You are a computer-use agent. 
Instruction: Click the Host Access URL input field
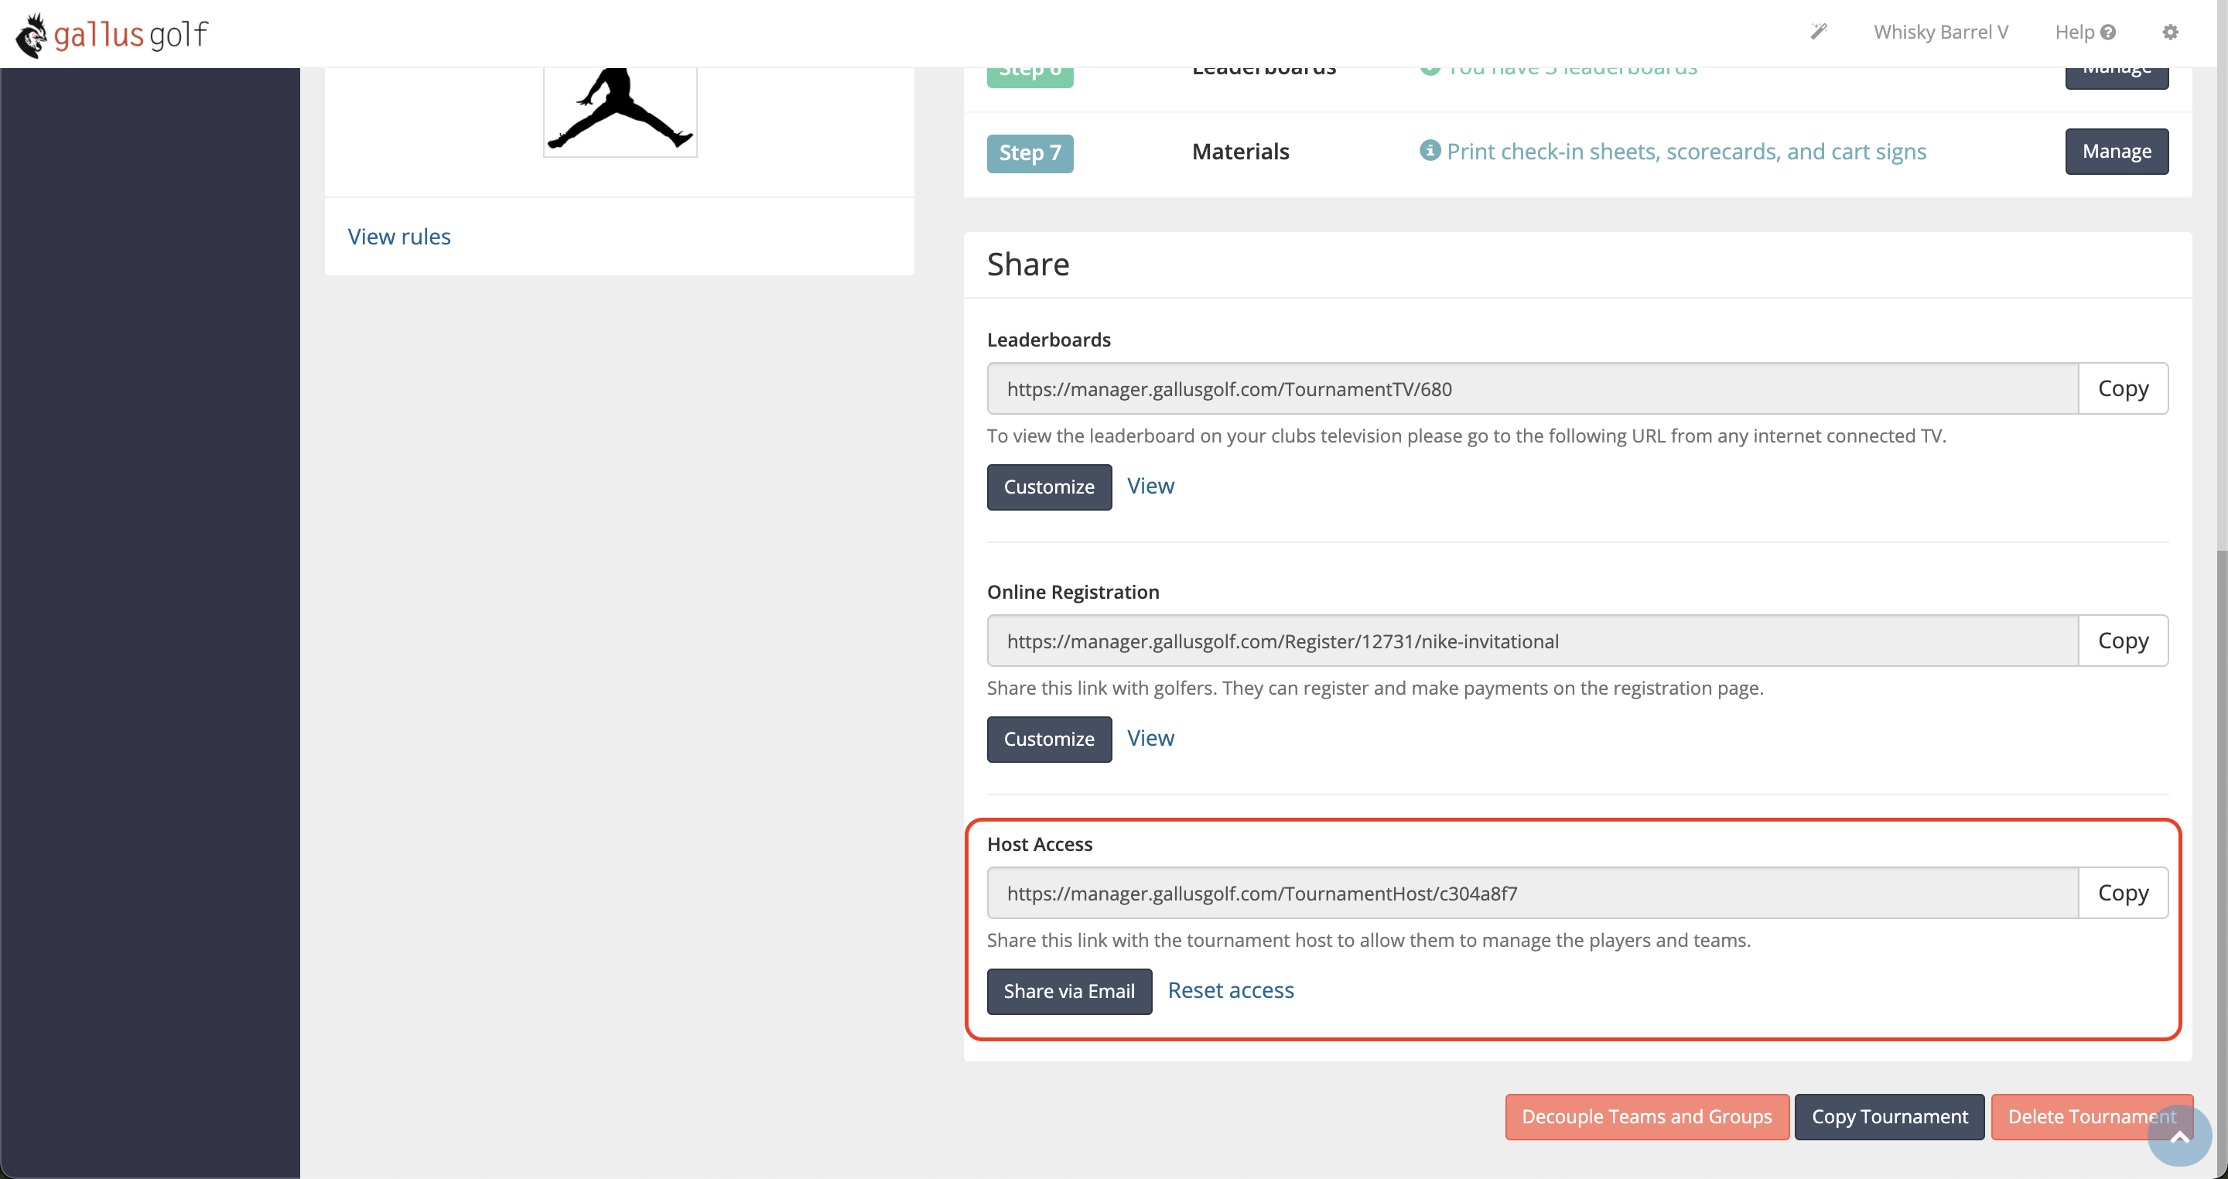point(1533,893)
